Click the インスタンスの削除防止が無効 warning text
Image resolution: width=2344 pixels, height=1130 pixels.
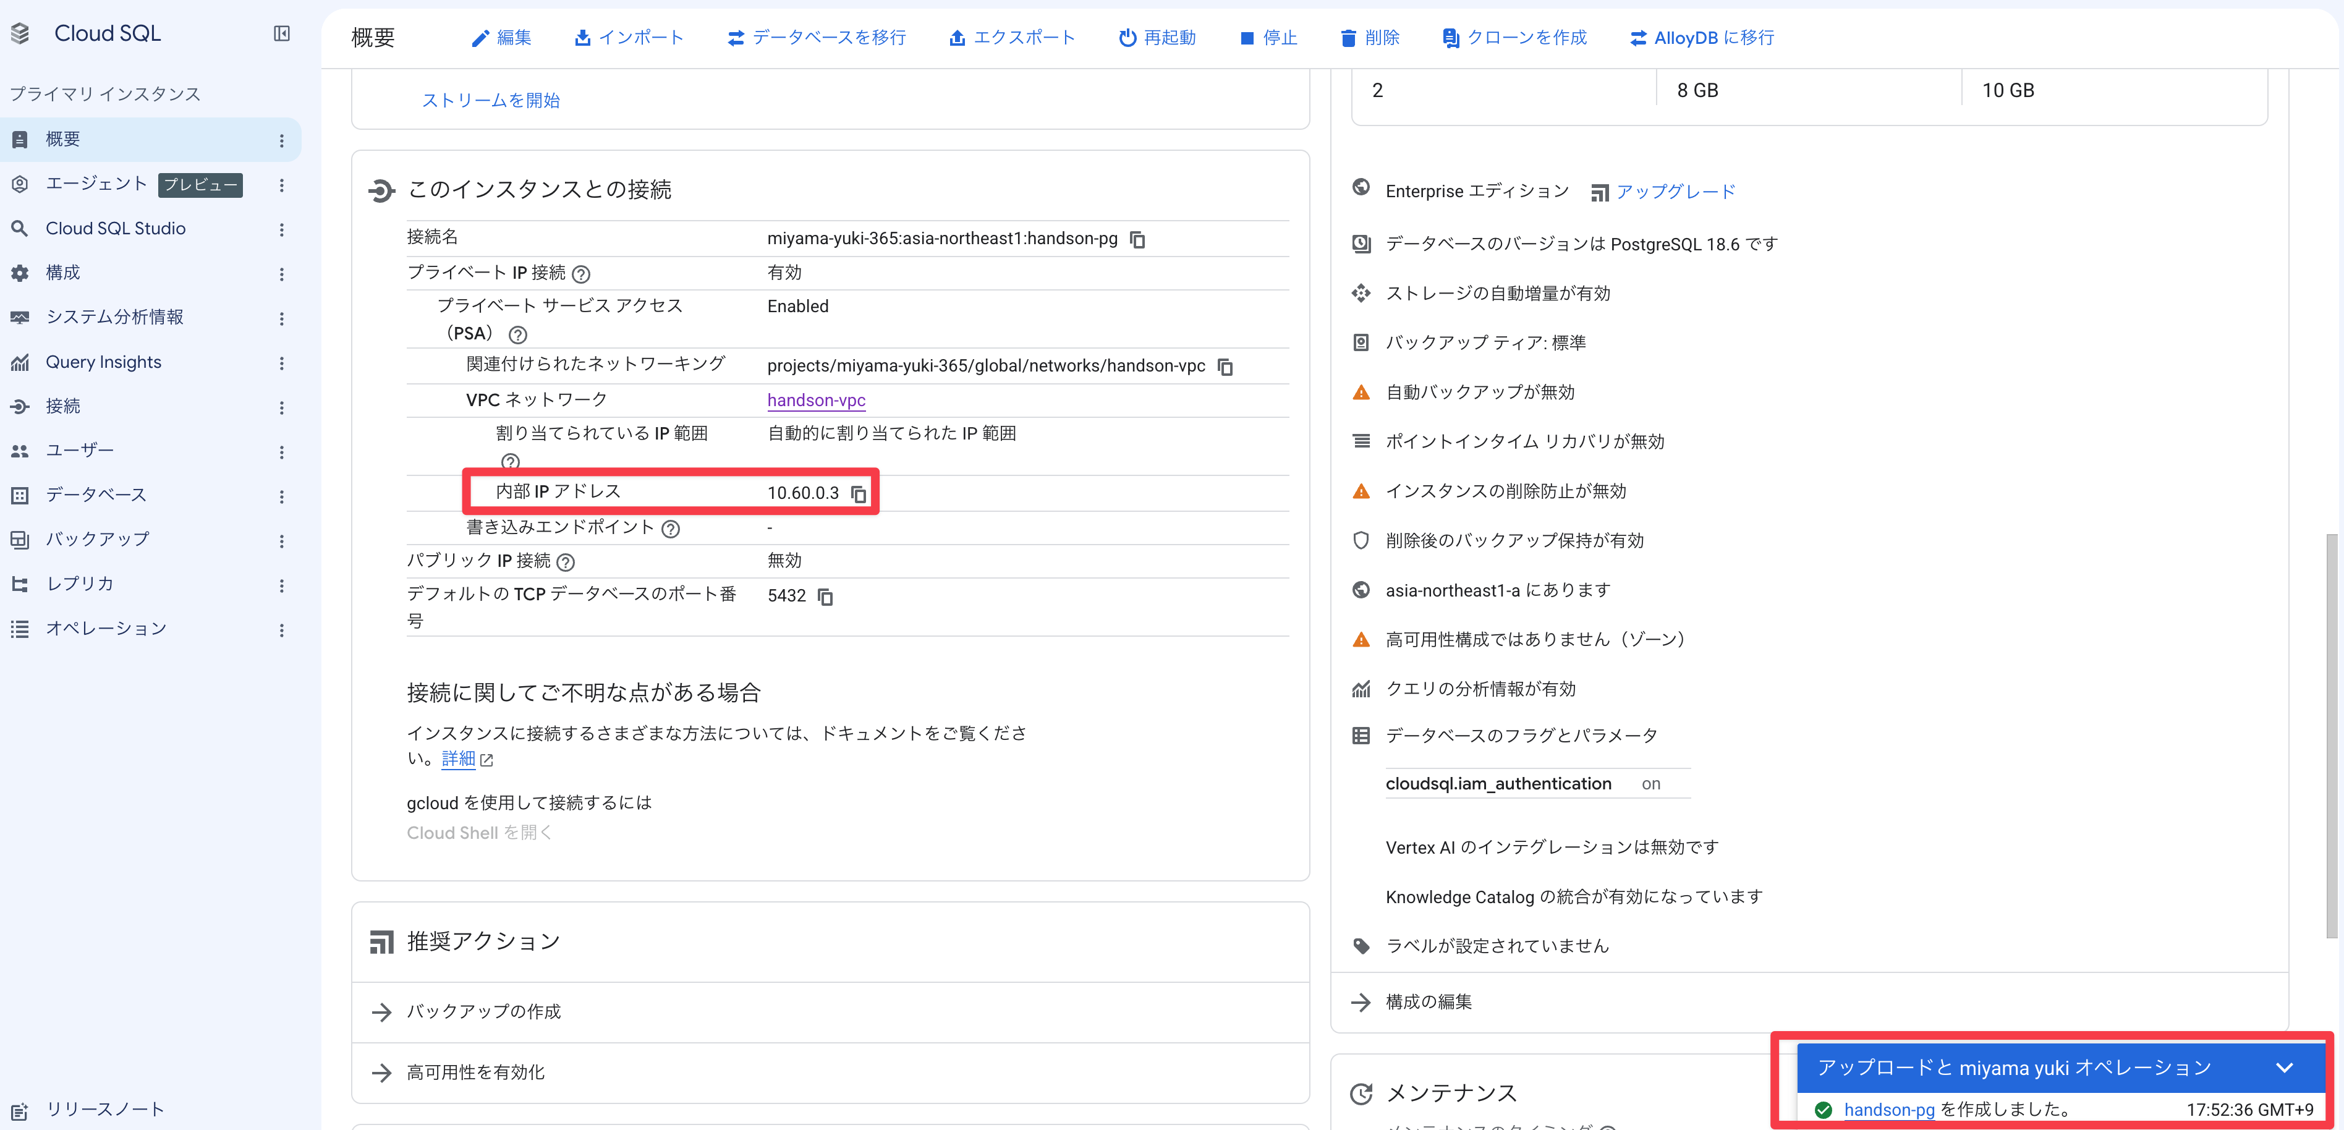pyautogui.click(x=1506, y=491)
